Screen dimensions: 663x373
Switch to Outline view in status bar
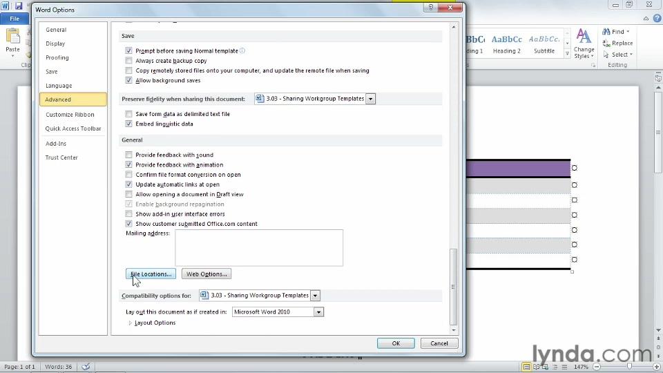click(555, 367)
